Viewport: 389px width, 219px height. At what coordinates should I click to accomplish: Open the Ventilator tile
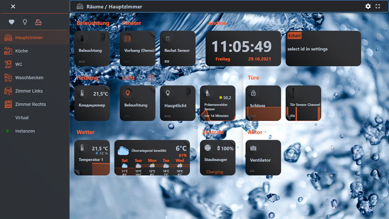263,158
